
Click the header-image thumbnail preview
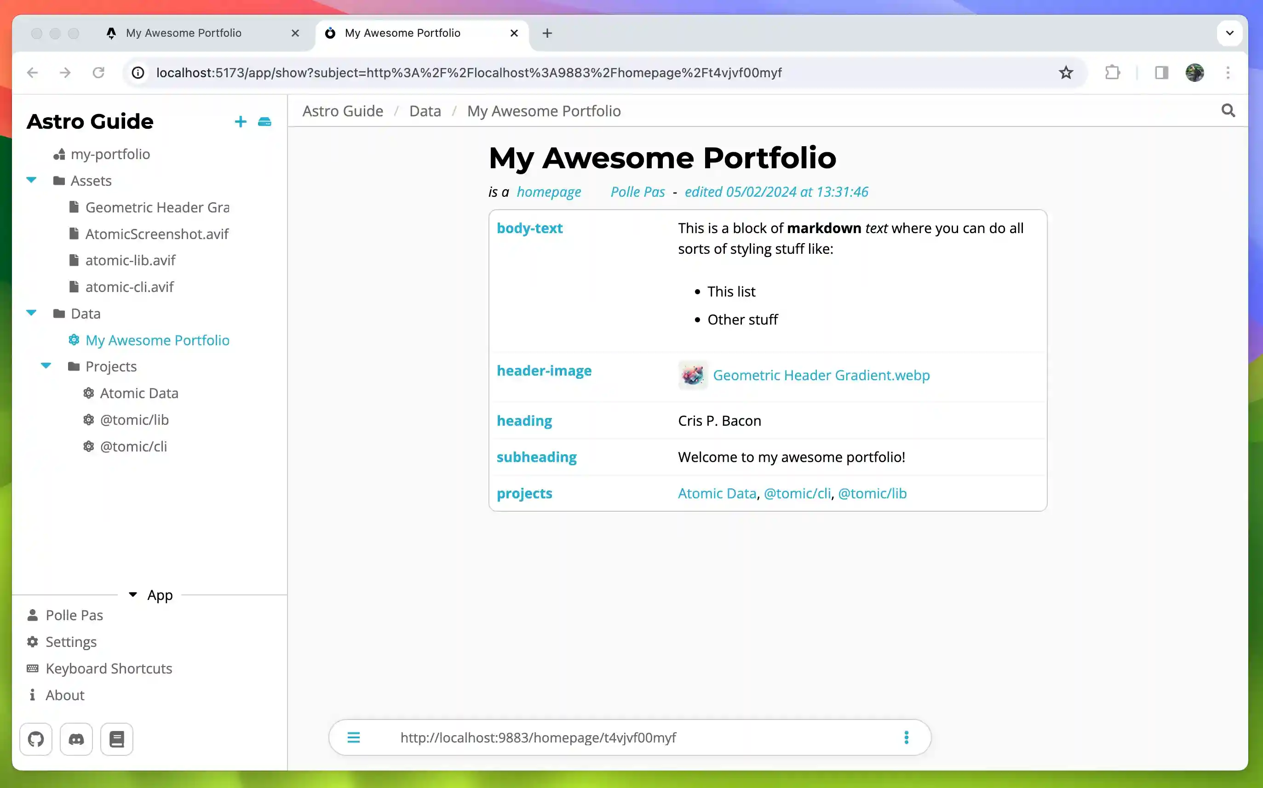692,375
